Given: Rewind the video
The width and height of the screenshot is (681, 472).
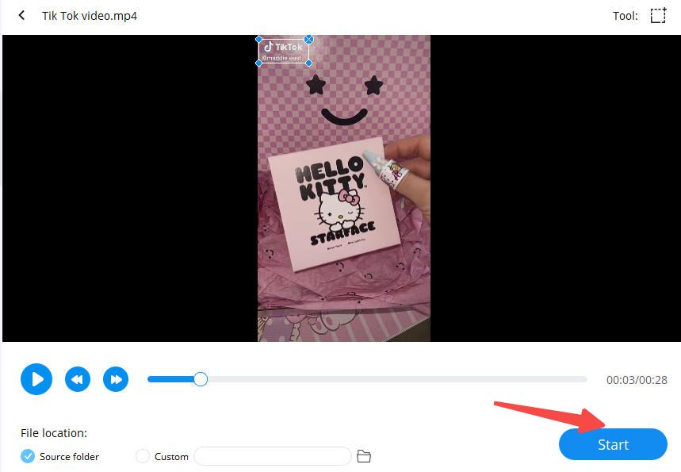Looking at the screenshot, I should [x=78, y=379].
